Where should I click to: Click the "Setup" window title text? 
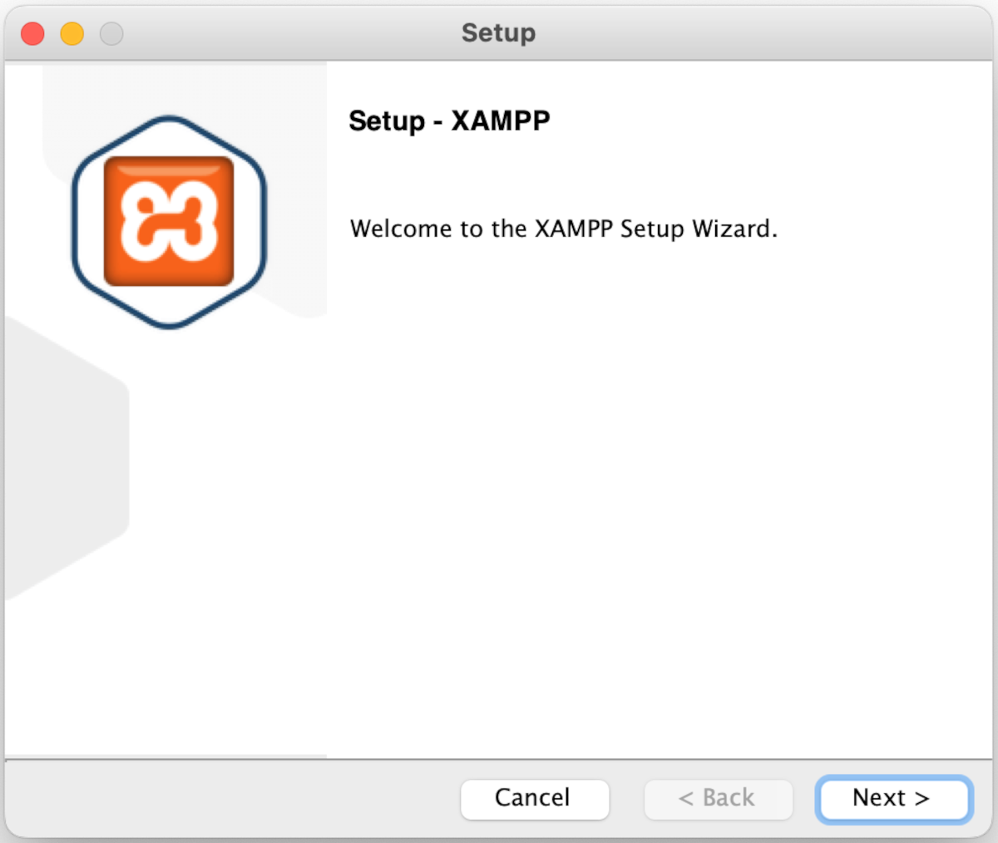(498, 33)
